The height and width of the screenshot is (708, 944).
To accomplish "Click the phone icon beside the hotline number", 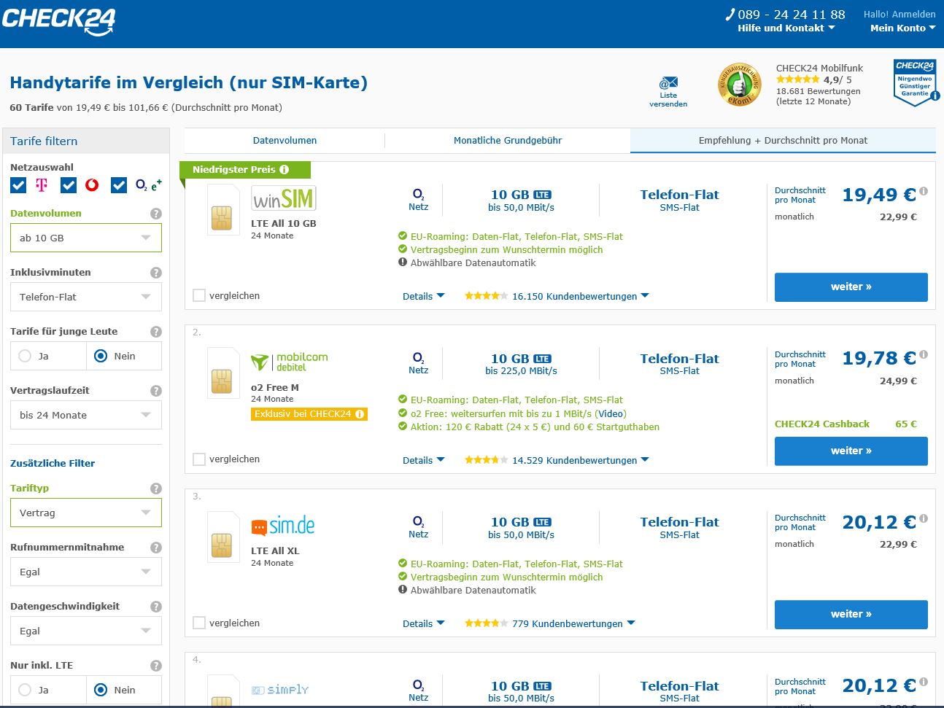I will 730,14.
